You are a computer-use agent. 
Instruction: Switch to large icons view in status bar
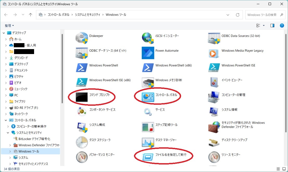tap(284, 169)
